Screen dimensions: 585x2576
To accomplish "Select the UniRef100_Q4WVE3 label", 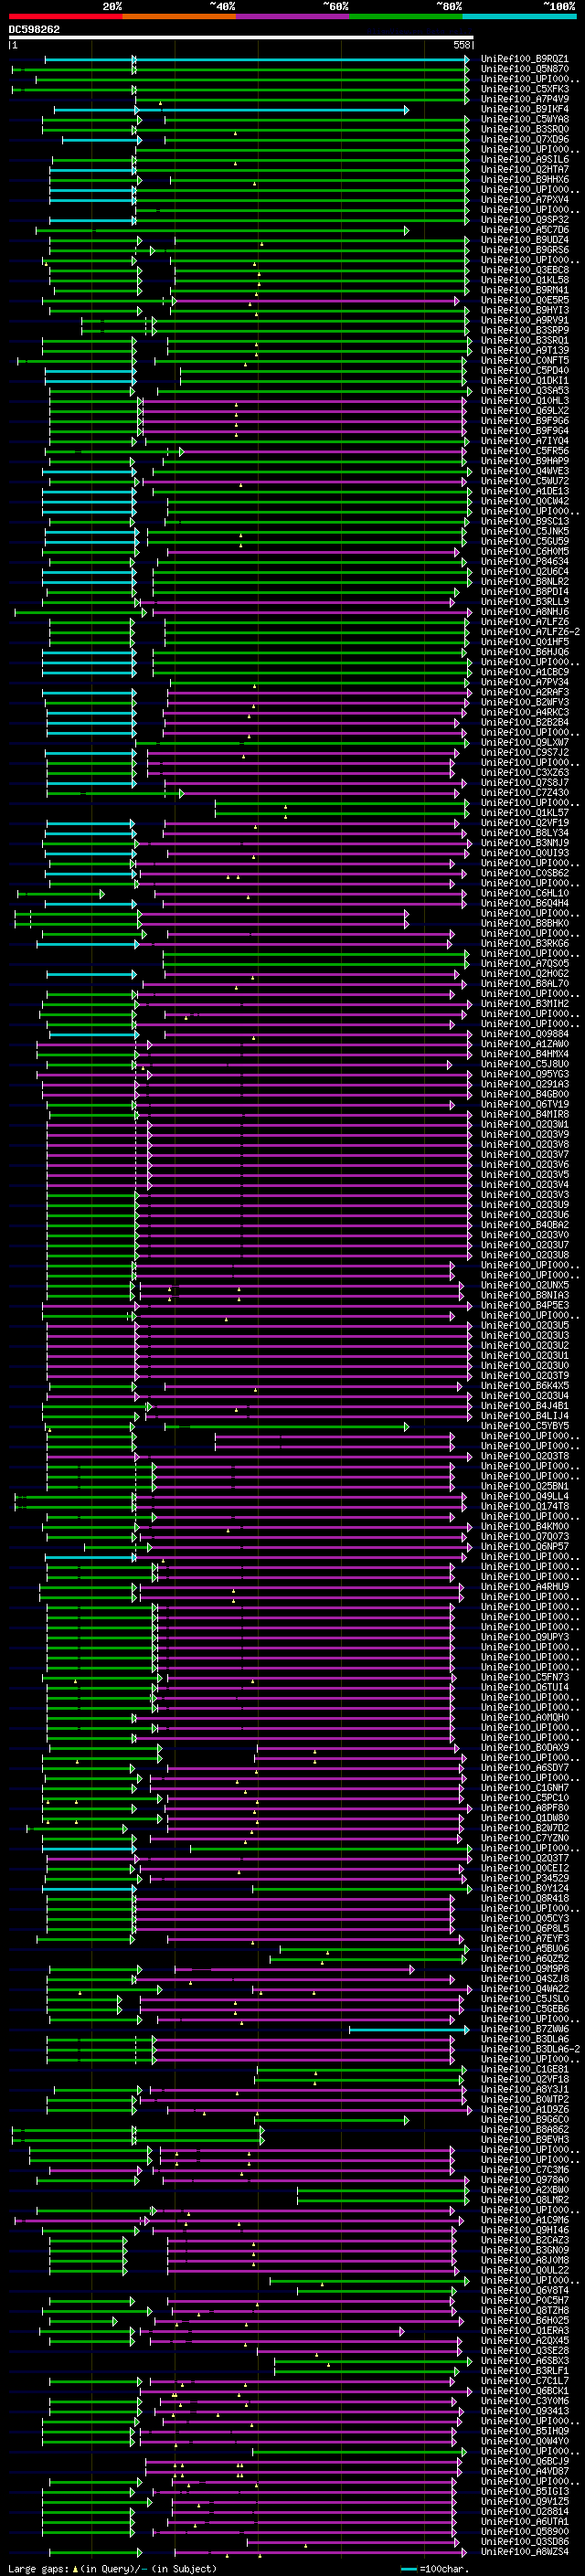I will tap(525, 471).
